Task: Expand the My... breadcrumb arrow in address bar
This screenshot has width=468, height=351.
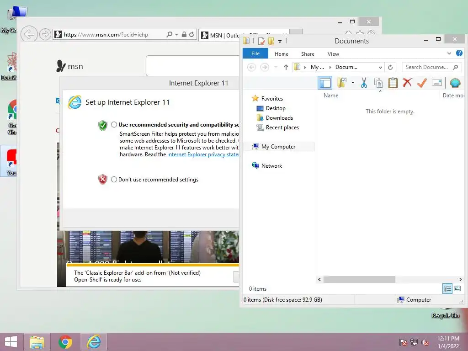Action: (x=305, y=68)
